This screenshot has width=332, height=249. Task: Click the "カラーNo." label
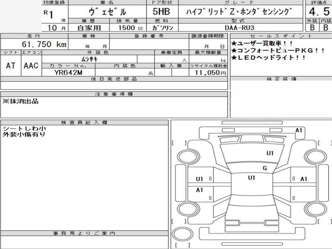[x=68, y=66]
